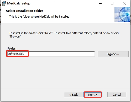Minimize the MedCalc Setup window
This screenshot has height=102, width=131.
point(100,3)
